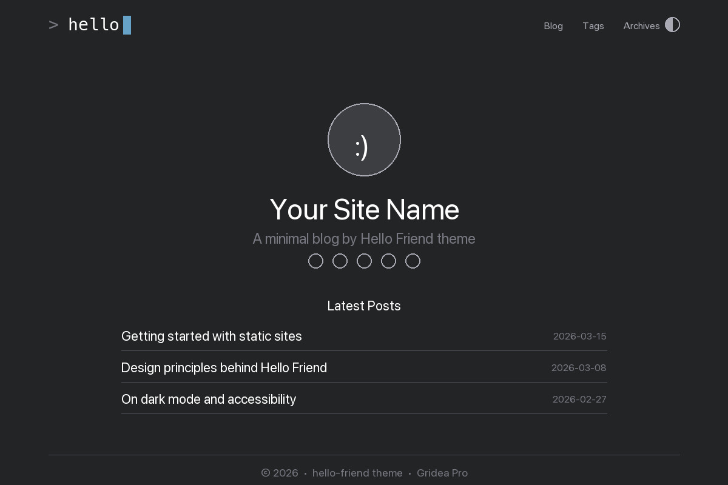Click the 'hello' site logo text

click(94, 25)
